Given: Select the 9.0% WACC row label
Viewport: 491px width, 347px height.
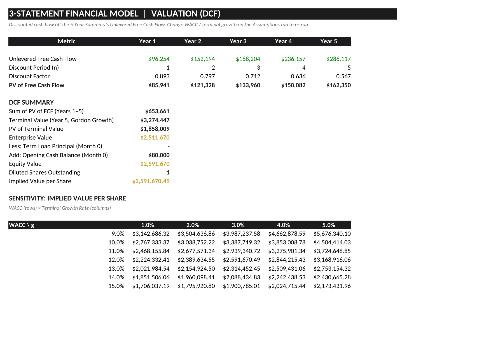Looking at the screenshot, I should pos(118,234).
